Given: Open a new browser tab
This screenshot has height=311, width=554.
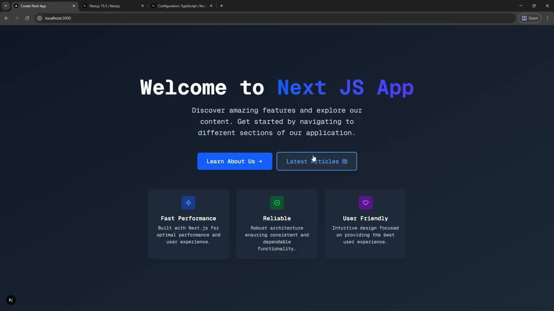Looking at the screenshot, I should point(222,6).
